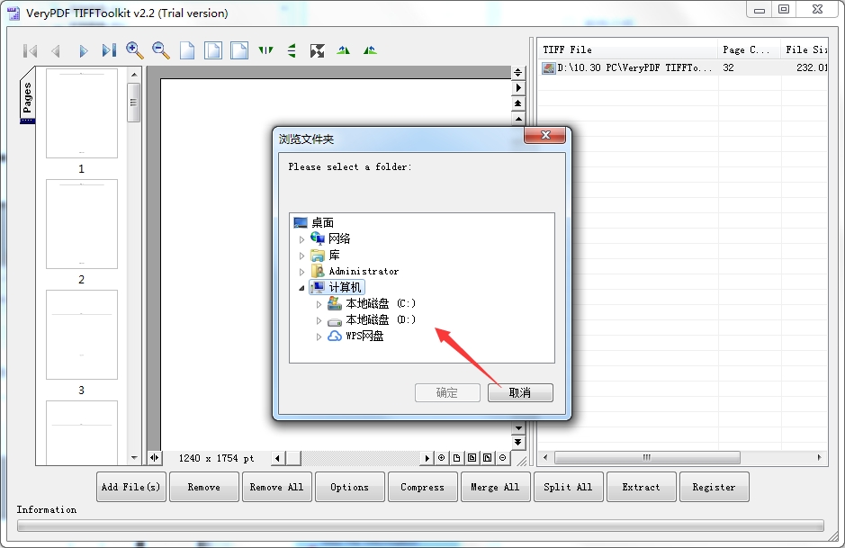Click viewer horizontal scrollbar right arrow
The height and width of the screenshot is (548, 845).
(x=427, y=458)
